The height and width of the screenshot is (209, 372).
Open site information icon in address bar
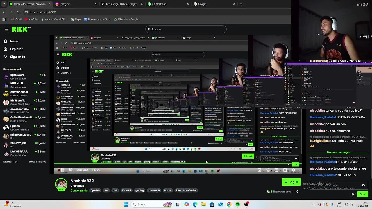26,12
